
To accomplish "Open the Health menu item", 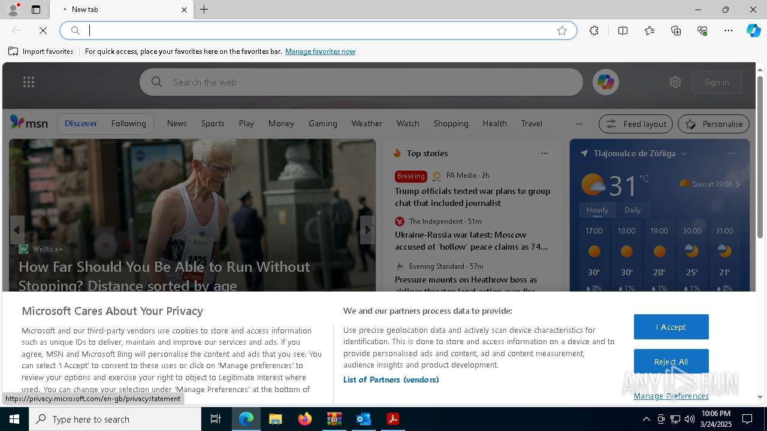I will (494, 123).
